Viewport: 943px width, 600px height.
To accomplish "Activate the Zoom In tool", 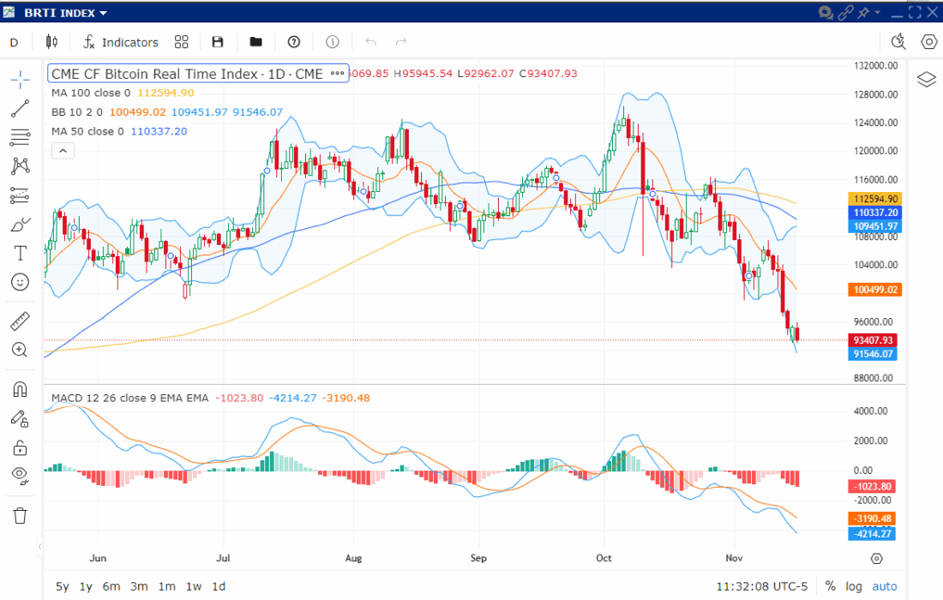I will pos(20,350).
